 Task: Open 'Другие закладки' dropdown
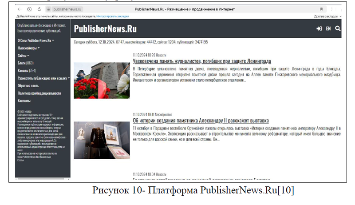[x=327, y=16]
